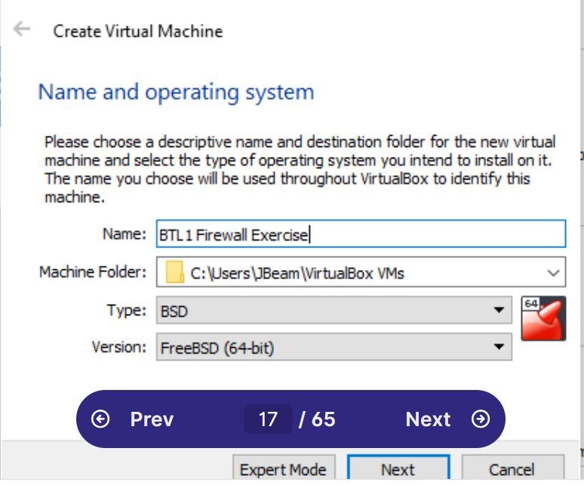Image resolution: width=584 pixels, height=485 pixels.
Task: Open the Type dropdown showing BSD
Action: 334,310
